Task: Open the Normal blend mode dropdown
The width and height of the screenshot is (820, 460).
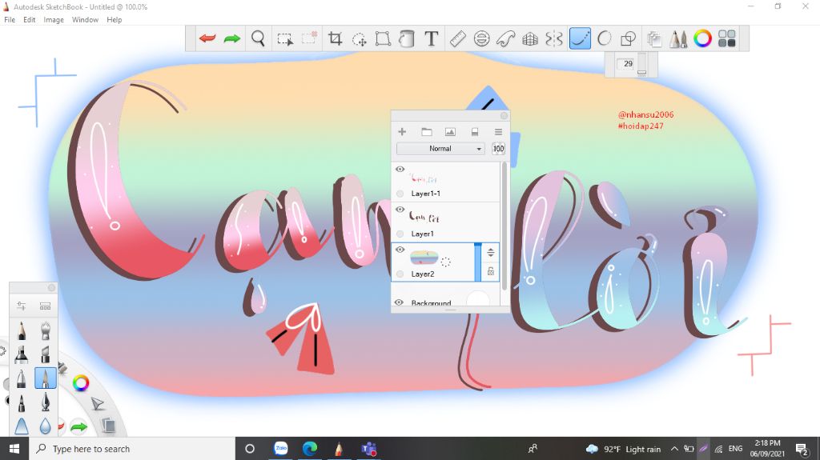Action: pyautogui.click(x=440, y=149)
